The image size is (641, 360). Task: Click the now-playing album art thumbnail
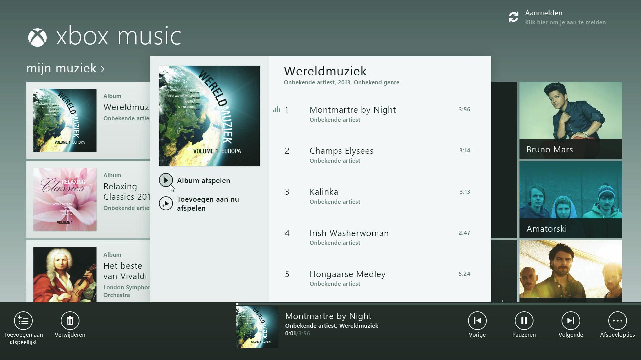coord(257,327)
